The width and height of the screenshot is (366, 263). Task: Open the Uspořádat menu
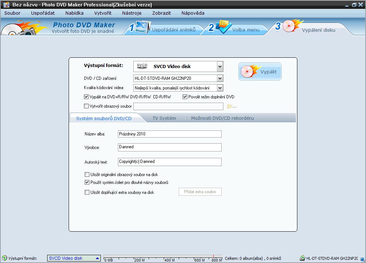tap(43, 13)
